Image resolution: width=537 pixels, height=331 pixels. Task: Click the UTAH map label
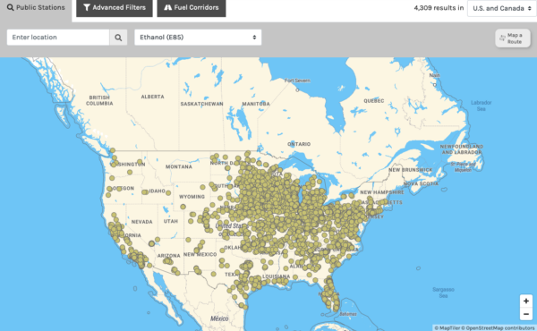pyautogui.click(x=171, y=221)
